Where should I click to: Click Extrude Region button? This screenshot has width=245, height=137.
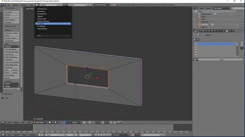click(12, 49)
